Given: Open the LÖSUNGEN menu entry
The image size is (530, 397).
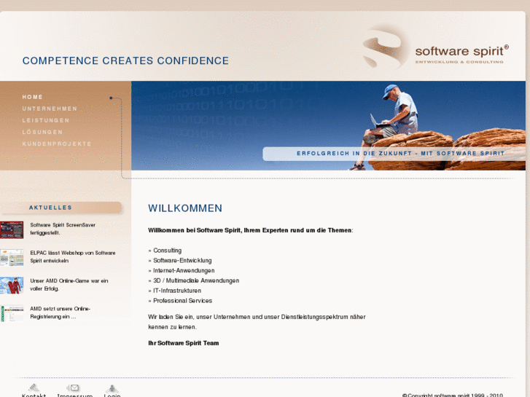Looking at the screenshot, I should [x=42, y=132].
